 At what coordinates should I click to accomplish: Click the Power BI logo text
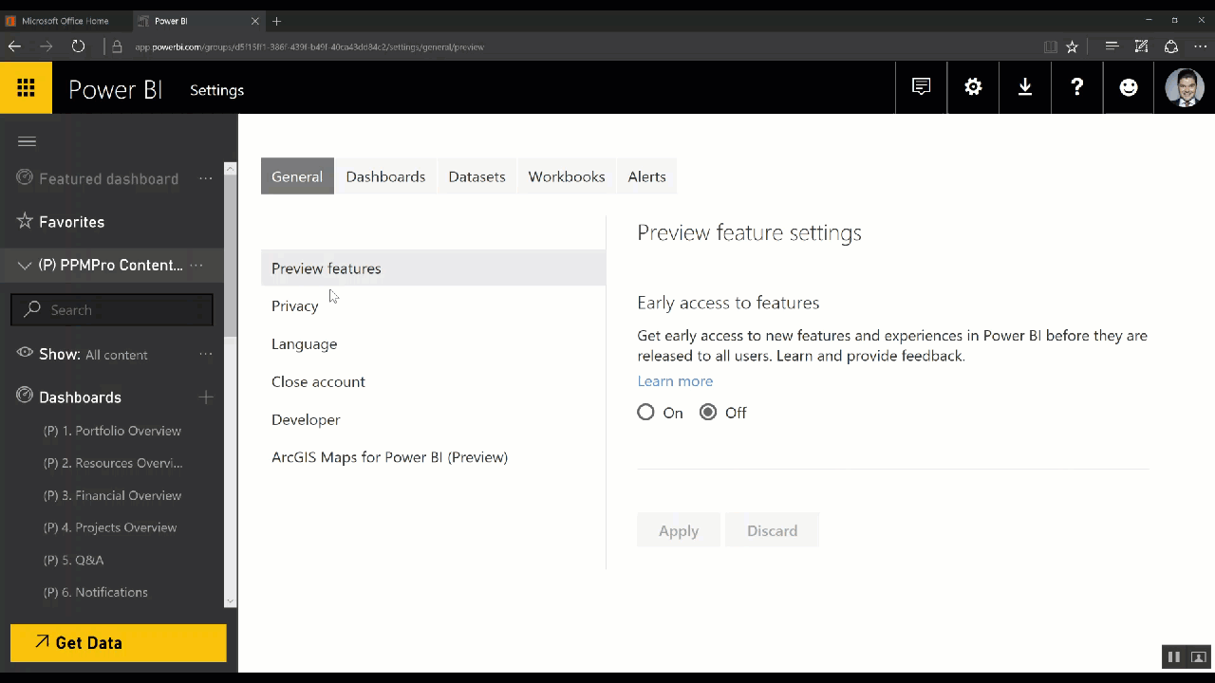[x=115, y=89]
